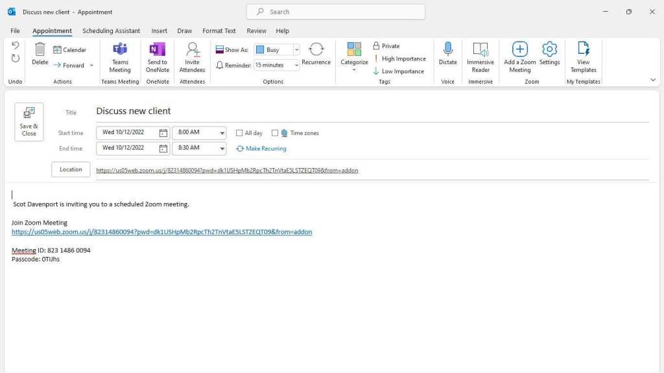Switch to Scheduling Assistant tab

coord(112,30)
